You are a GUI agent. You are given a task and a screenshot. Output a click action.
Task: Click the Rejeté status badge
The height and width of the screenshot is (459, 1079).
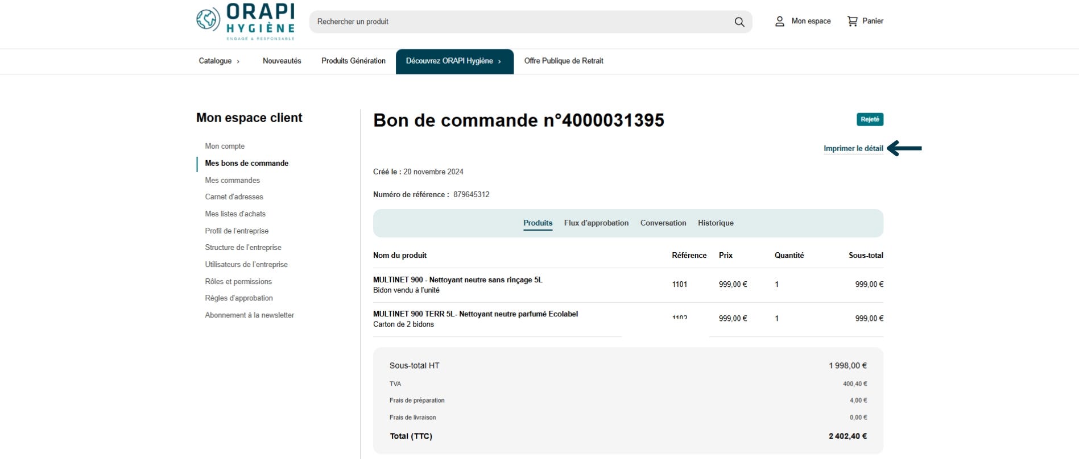pos(870,119)
